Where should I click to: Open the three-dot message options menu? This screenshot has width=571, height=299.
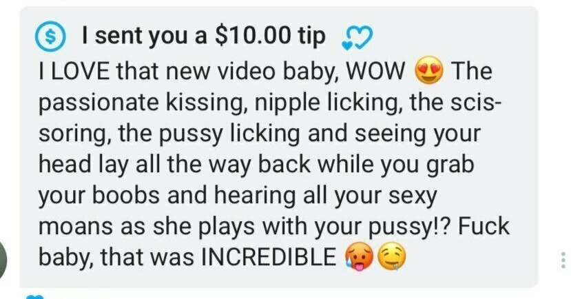[x=563, y=260]
